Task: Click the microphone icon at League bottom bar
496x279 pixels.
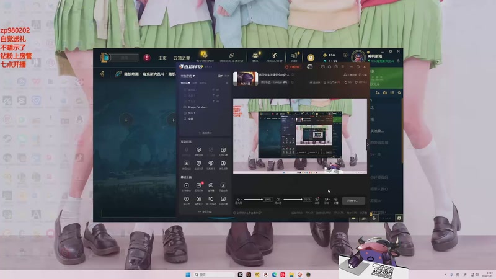Action: pyautogui.click(x=374, y=218)
